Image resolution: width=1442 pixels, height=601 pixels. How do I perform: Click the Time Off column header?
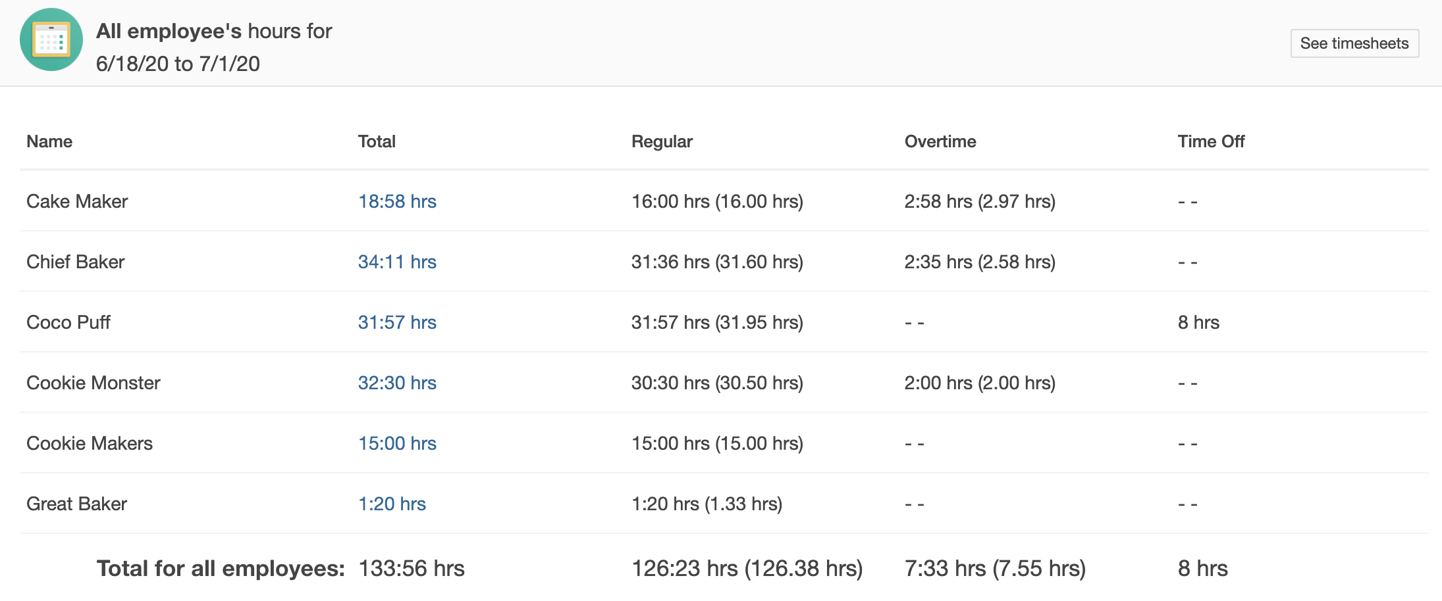click(1211, 141)
